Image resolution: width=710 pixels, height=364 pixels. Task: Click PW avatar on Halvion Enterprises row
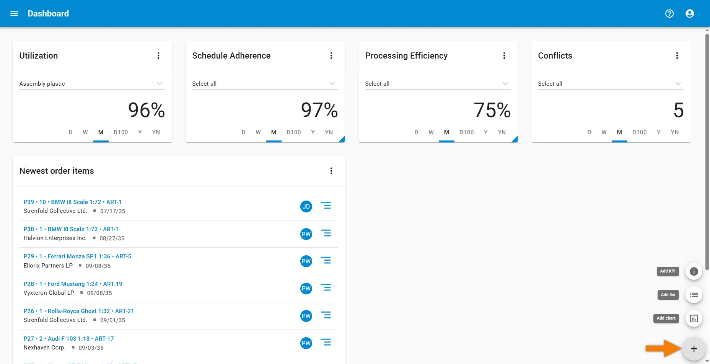coord(306,234)
